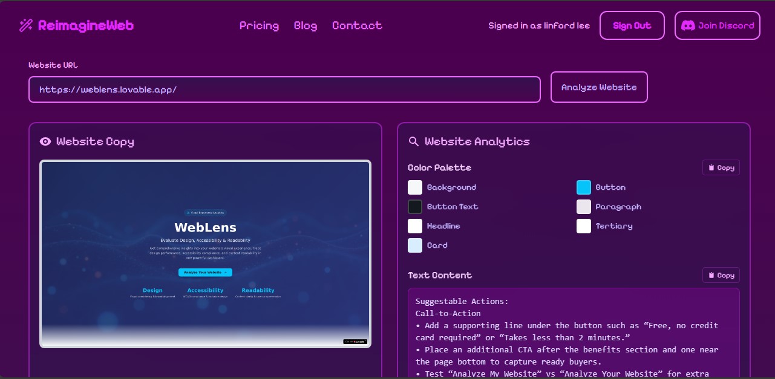Click the Join Discord button

coord(718,25)
